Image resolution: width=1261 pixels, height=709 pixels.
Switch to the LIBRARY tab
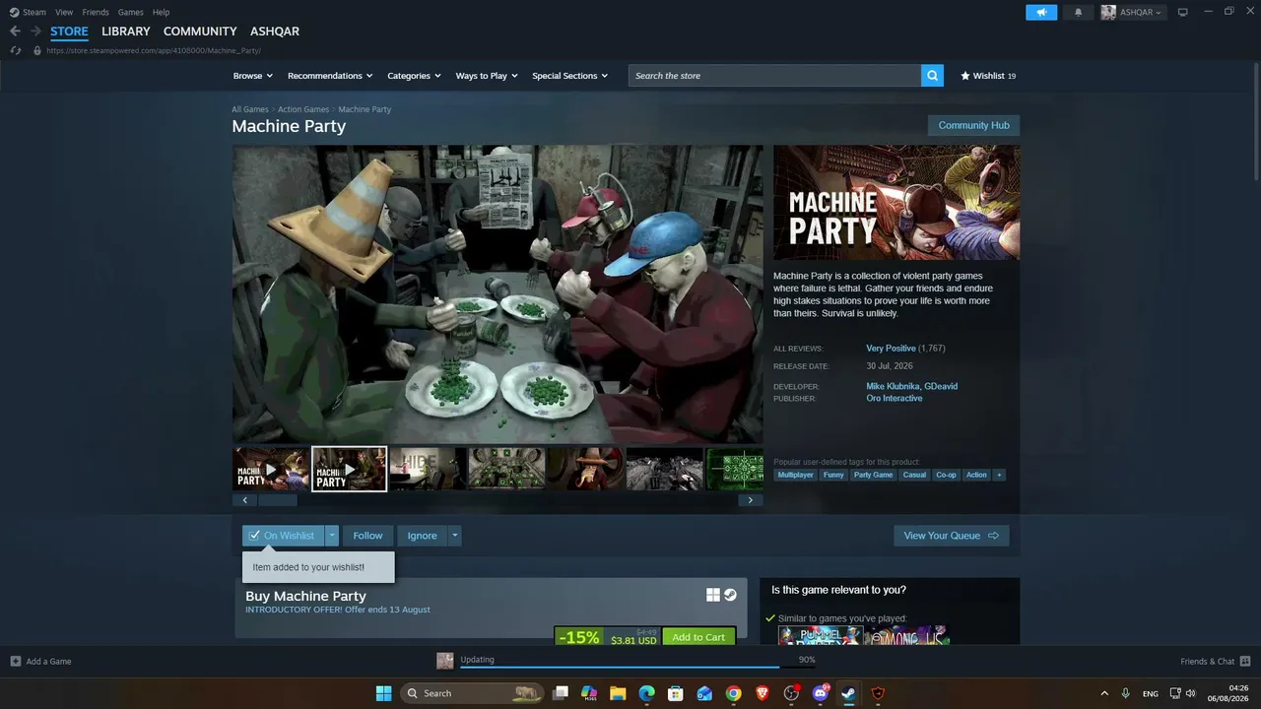(x=126, y=32)
